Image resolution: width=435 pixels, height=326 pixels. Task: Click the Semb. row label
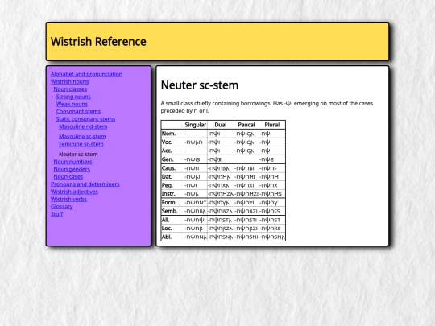click(x=172, y=211)
